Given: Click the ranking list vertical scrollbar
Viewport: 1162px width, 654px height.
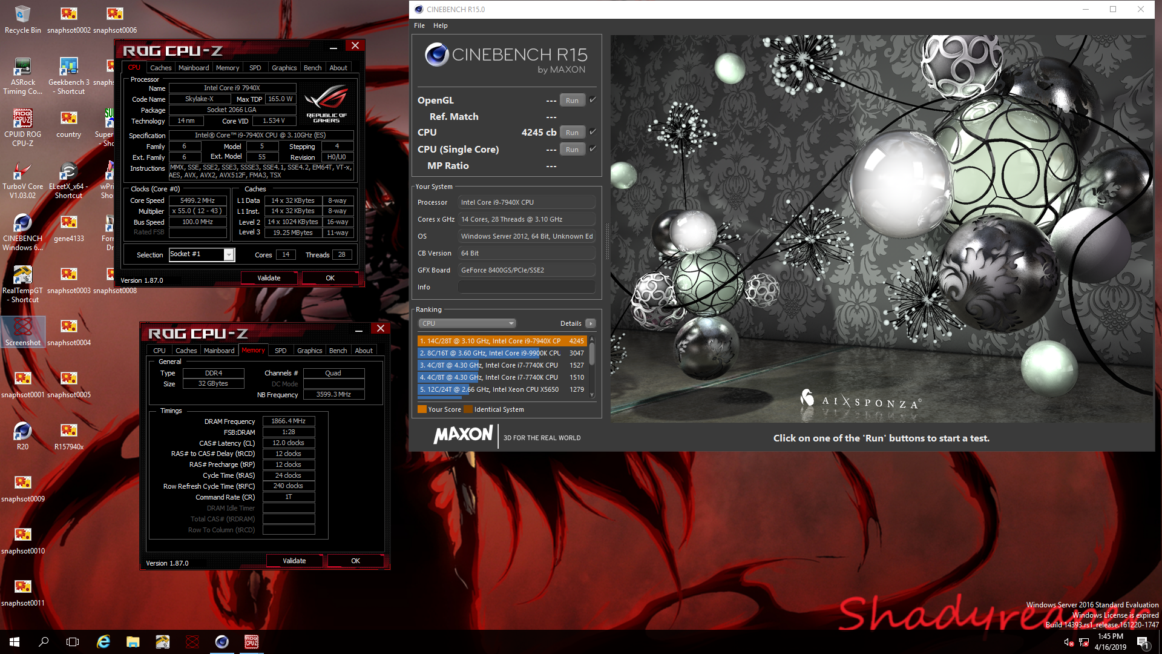Looking at the screenshot, I should [x=592, y=368].
